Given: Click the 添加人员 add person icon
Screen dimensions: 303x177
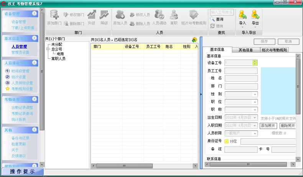Looking at the screenshot, I should (x=120, y=15).
